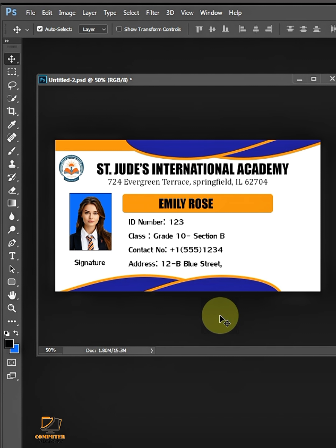
Task: Select the Brush tool
Action: [x=12, y=151]
